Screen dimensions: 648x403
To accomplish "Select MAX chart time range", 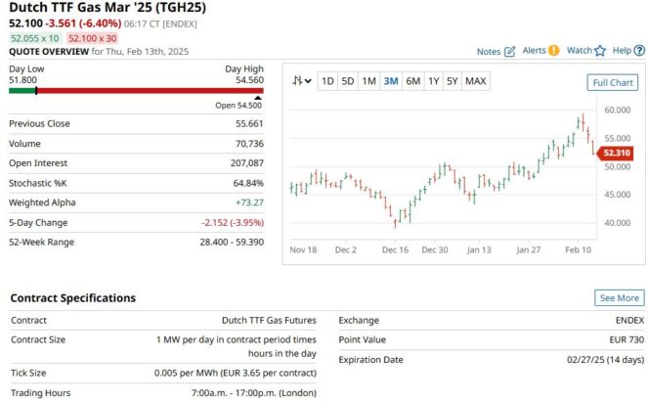I will pyautogui.click(x=476, y=81).
